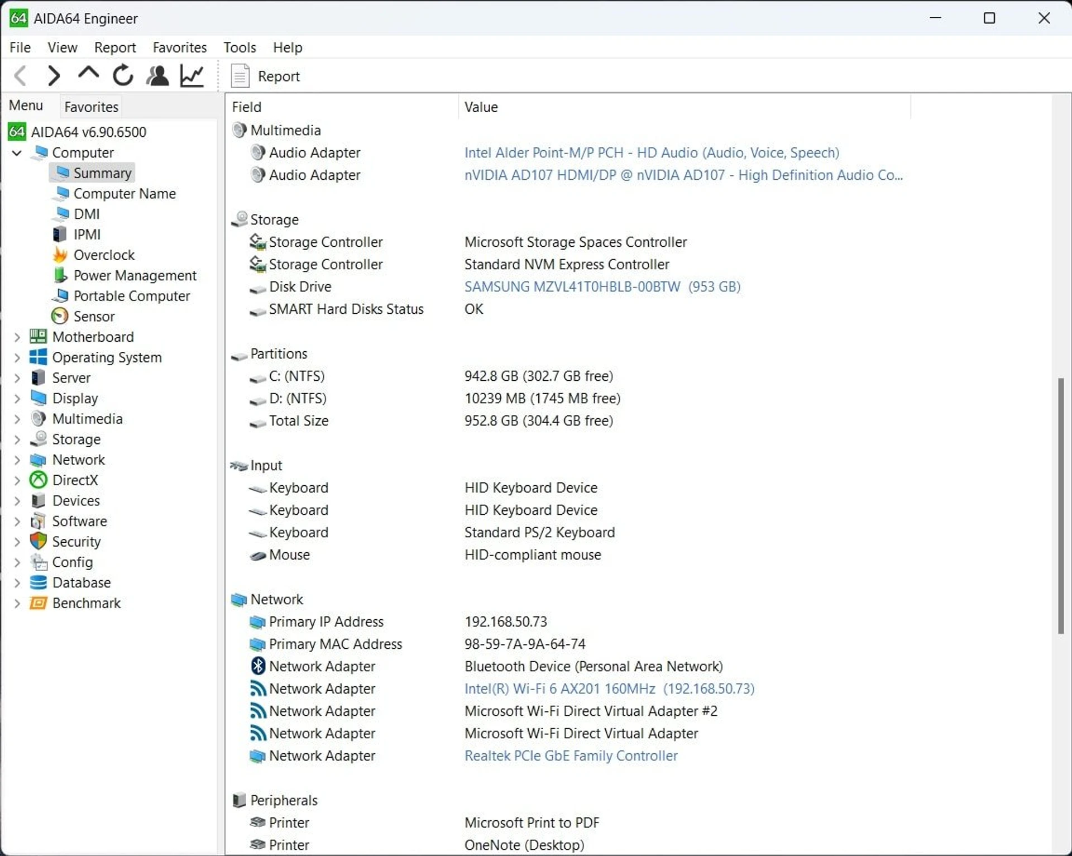The width and height of the screenshot is (1072, 856).
Task: Expand the Motherboard tree node
Action: click(17, 337)
